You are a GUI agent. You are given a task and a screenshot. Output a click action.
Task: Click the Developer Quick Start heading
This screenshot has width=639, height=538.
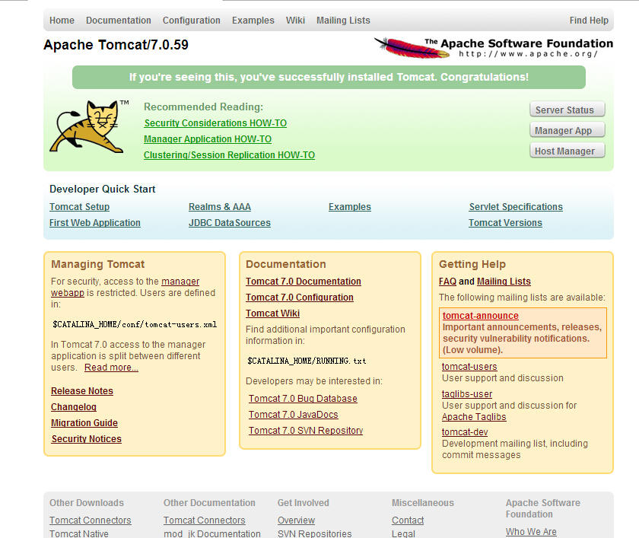pyautogui.click(x=102, y=189)
